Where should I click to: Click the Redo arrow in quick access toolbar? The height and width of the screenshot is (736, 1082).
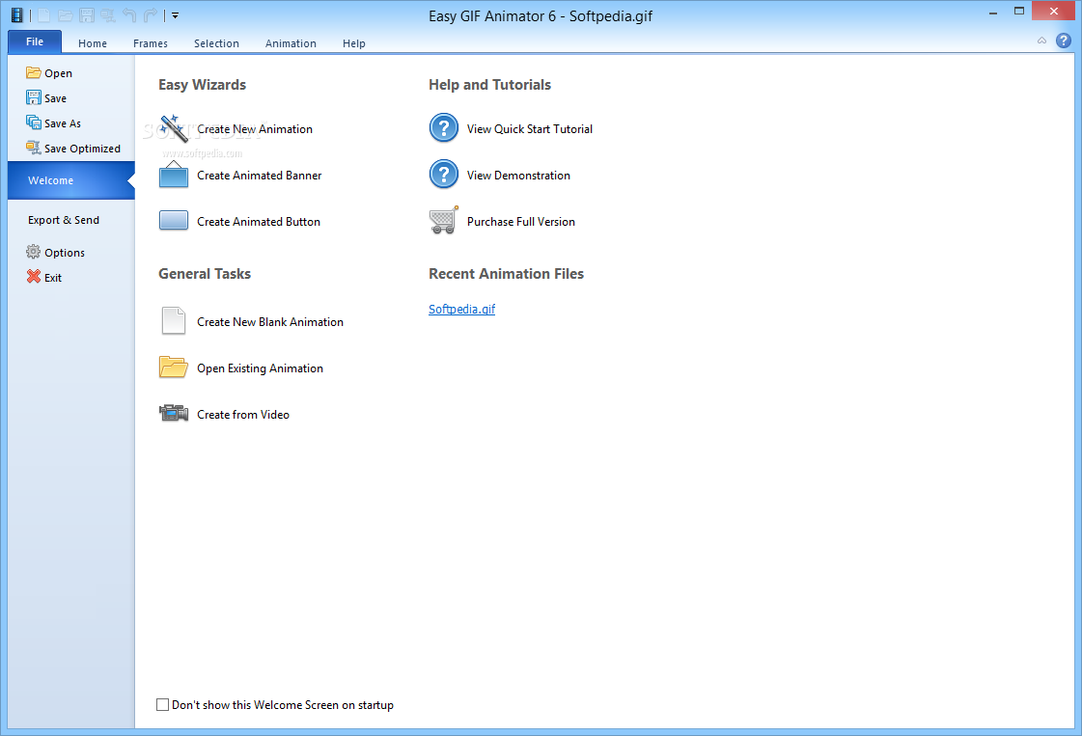(x=151, y=15)
